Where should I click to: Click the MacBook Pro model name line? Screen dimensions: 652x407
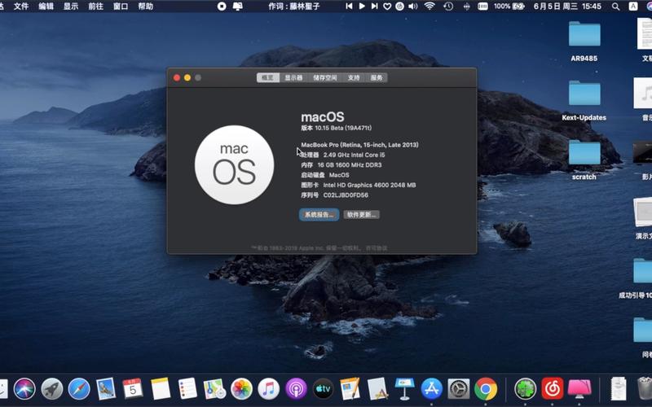pyautogui.click(x=359, y=145)
